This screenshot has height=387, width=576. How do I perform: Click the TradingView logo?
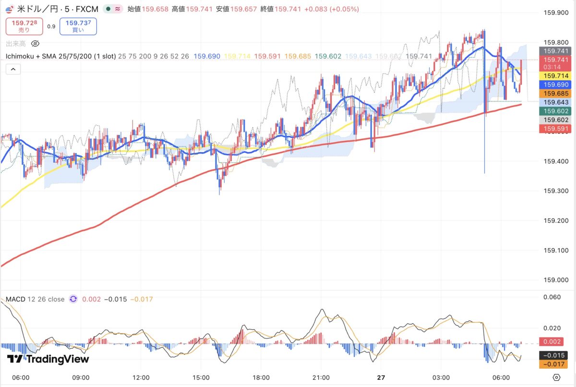(48, 359)
